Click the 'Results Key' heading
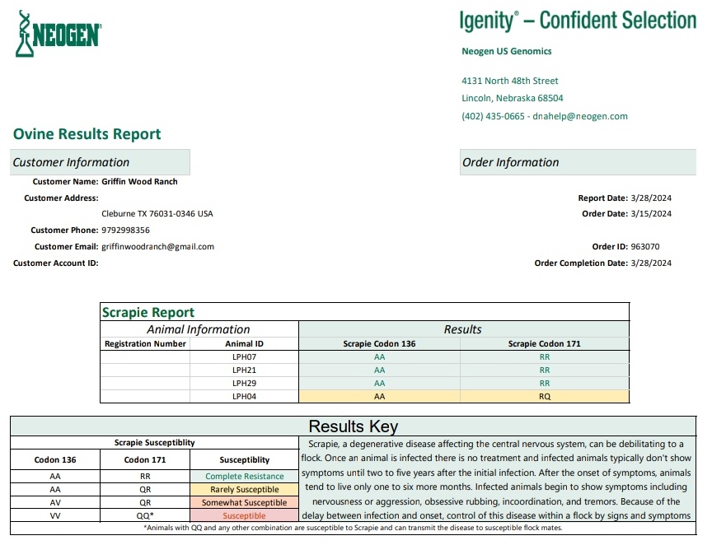 (354, 426)
